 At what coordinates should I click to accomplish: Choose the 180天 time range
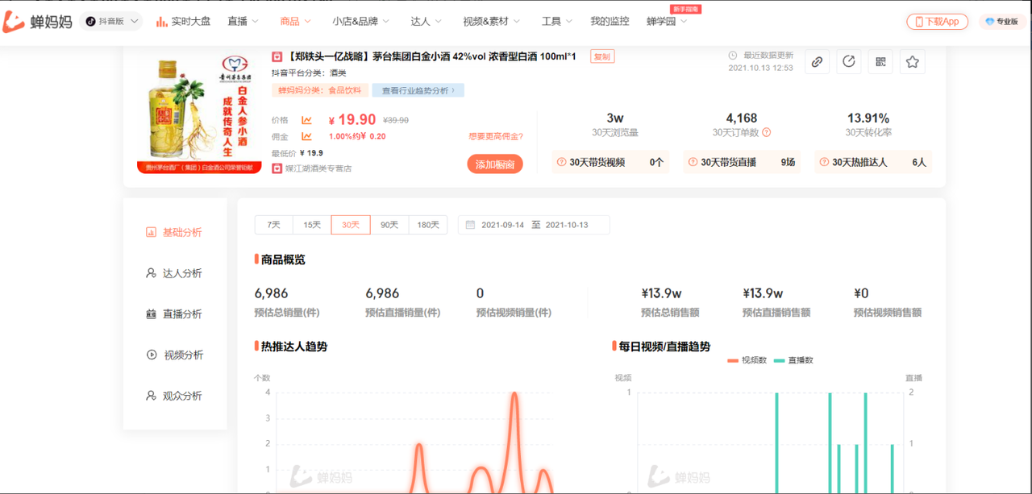[x=428, y=225]
